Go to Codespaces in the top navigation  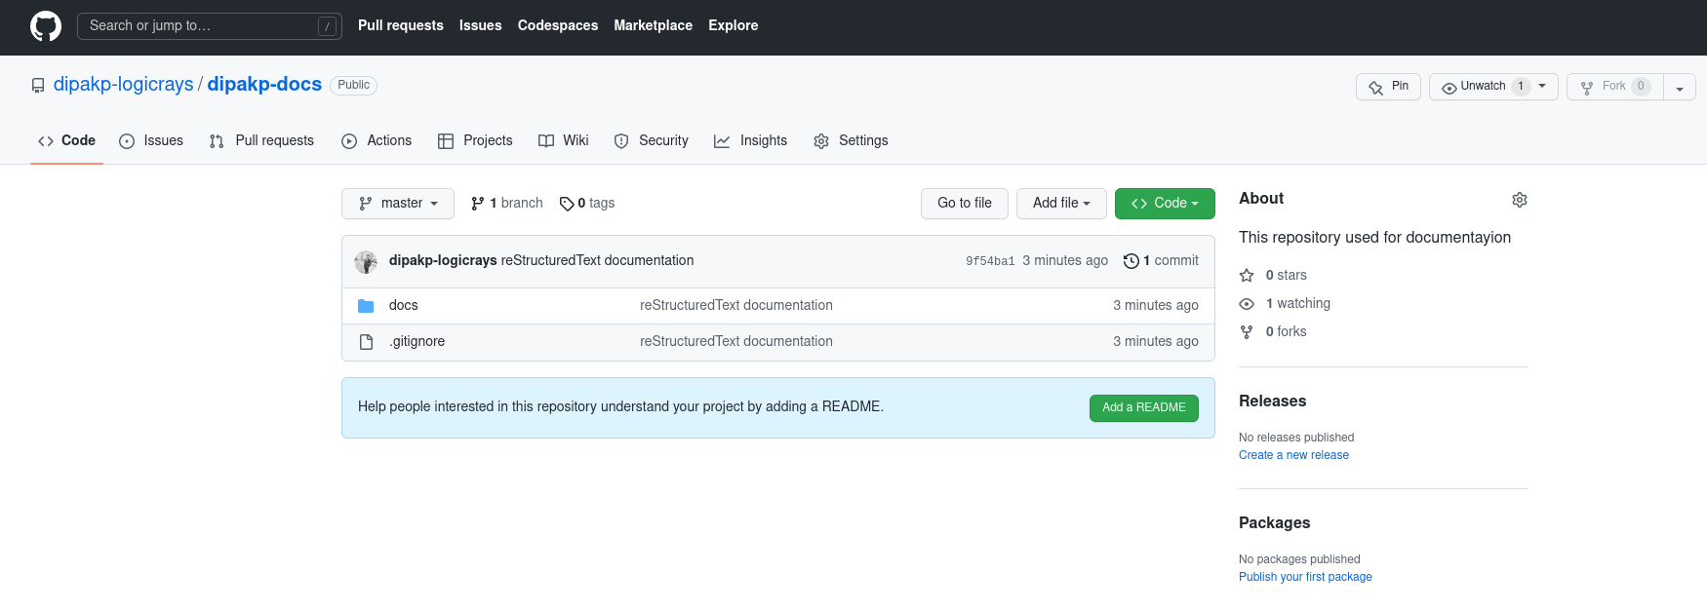[x=558, y=26]
